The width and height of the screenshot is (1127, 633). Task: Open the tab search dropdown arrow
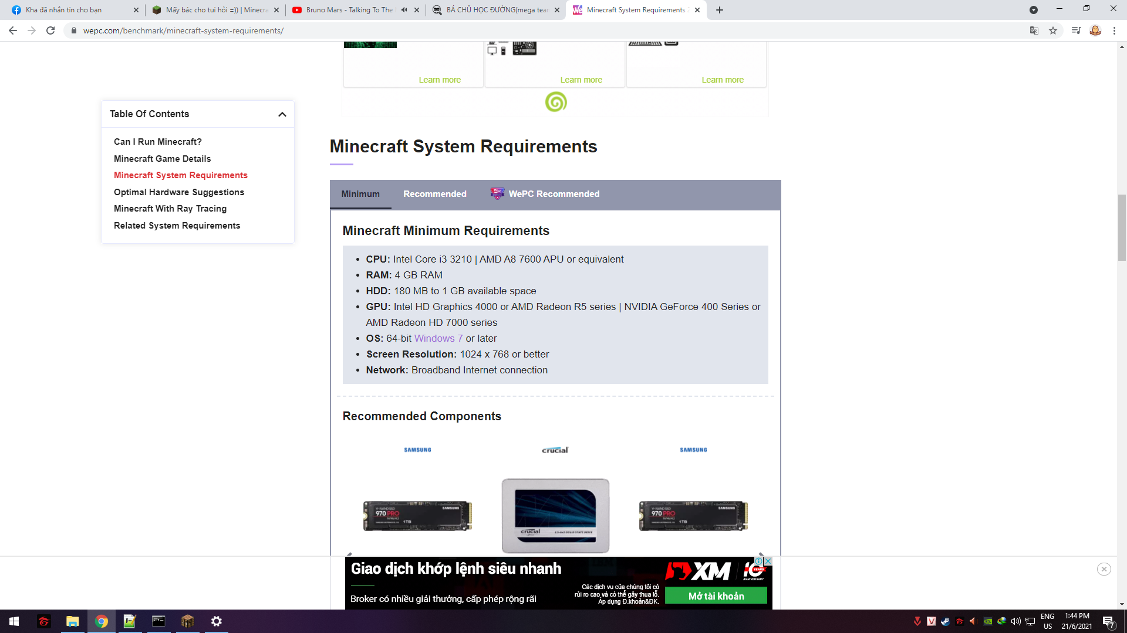coord(1033,10)
